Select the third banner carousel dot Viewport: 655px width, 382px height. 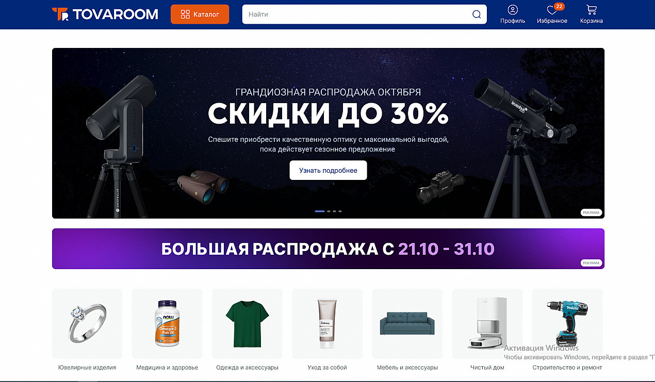pyautogui.click(x=334, y=211)
